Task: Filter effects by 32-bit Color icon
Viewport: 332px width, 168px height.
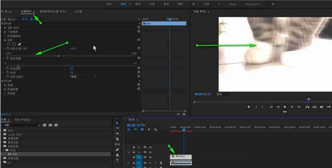Action: 50,125
